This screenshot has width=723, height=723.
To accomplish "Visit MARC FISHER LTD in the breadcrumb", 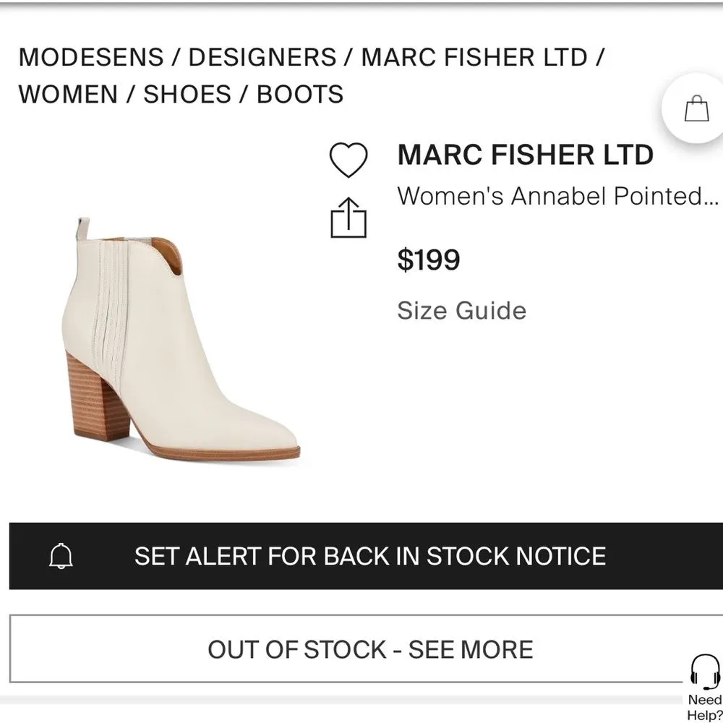I will coord(474,57).
